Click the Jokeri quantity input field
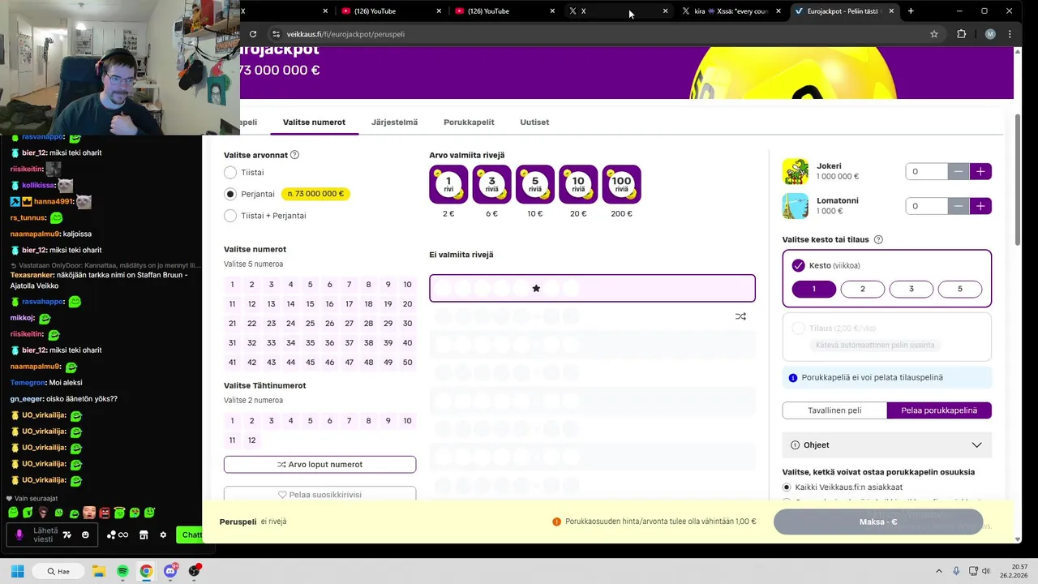1038x584 pixels. coord(927,171)
